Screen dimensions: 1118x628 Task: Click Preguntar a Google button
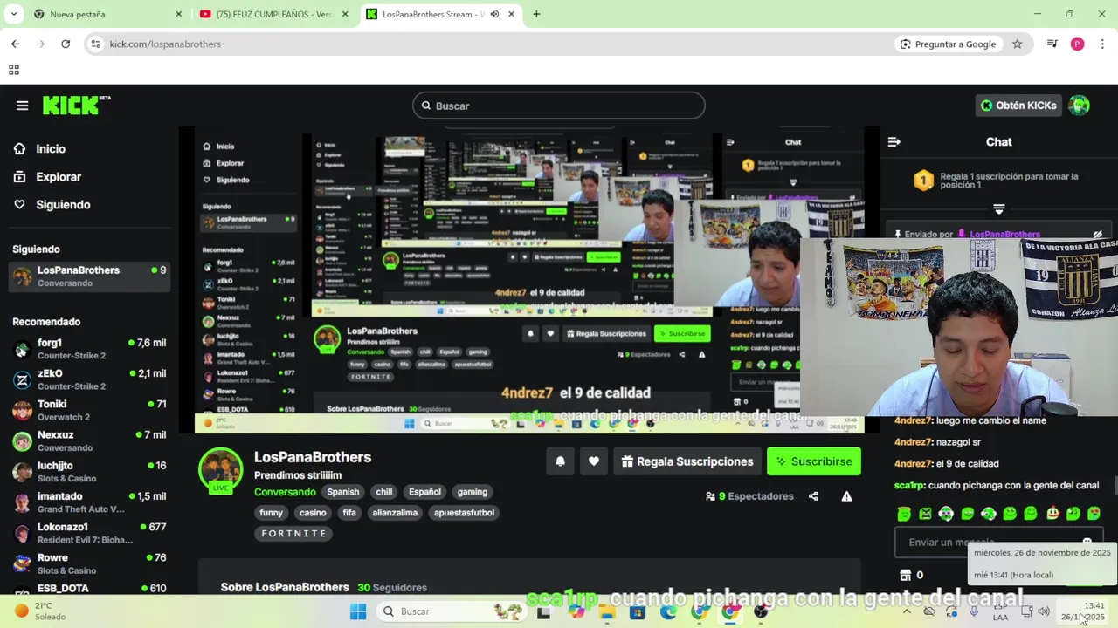click(x=948, y=44)
